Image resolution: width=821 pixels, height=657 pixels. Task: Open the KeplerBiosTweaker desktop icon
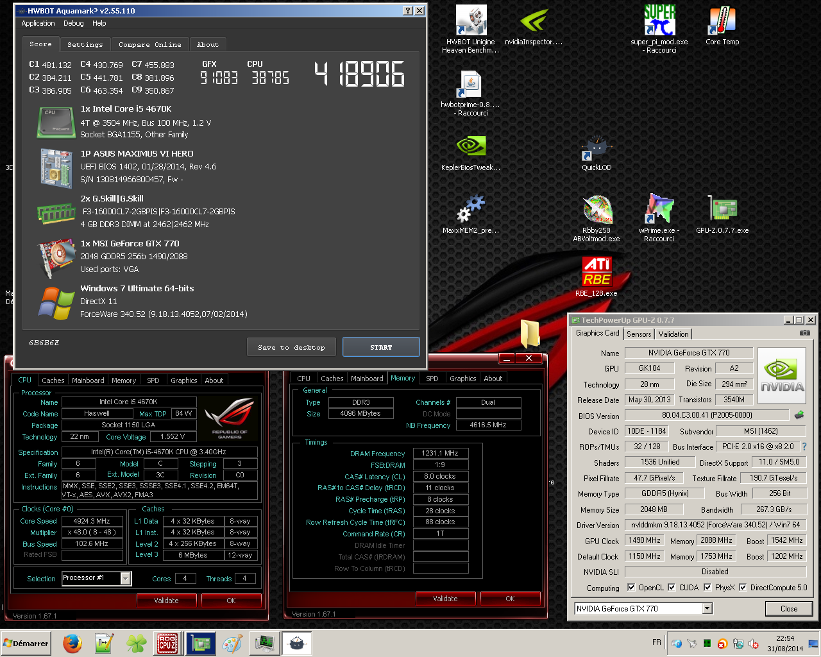[471, 152]
